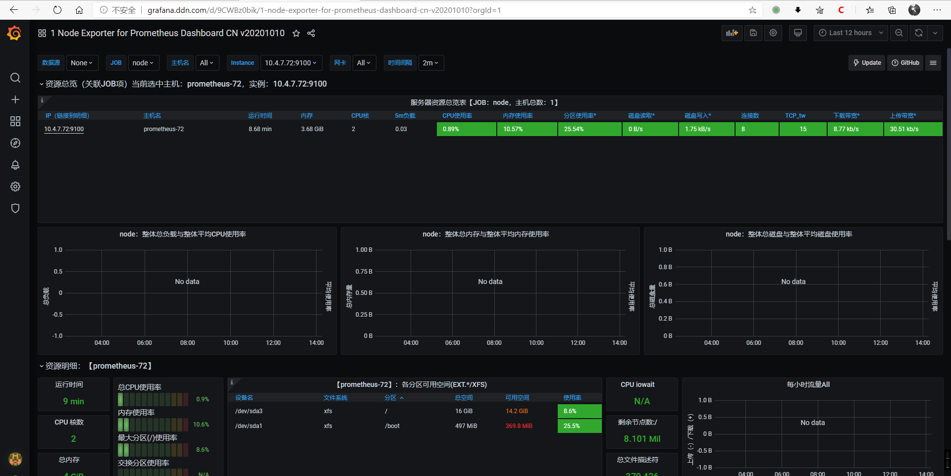Open the Instance 10.4.7.72:9100 dropdown
Viewport: 951px width, 476px height.
point(291,63)
